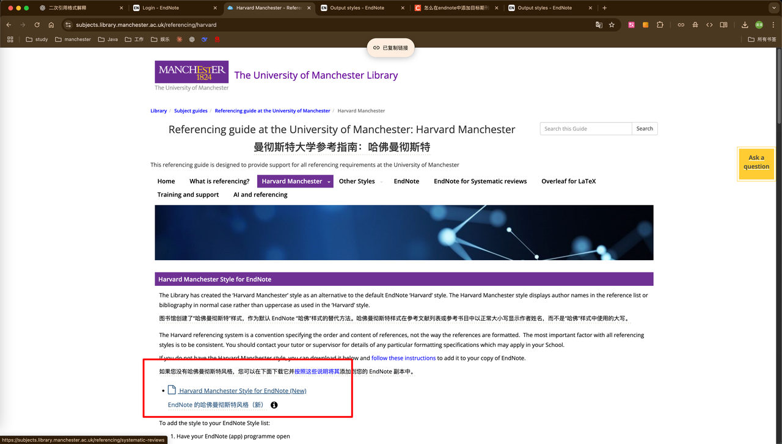Open the orange square extension icon

tap(646, 25)
